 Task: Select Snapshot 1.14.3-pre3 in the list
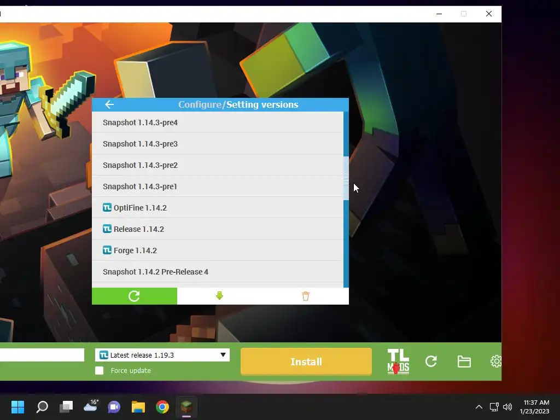(x=218, y=144)
